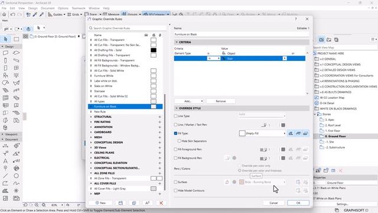Choose the Window tool in Design toolbox
This screenshot has height=213, width=378.
coord(16,68)
